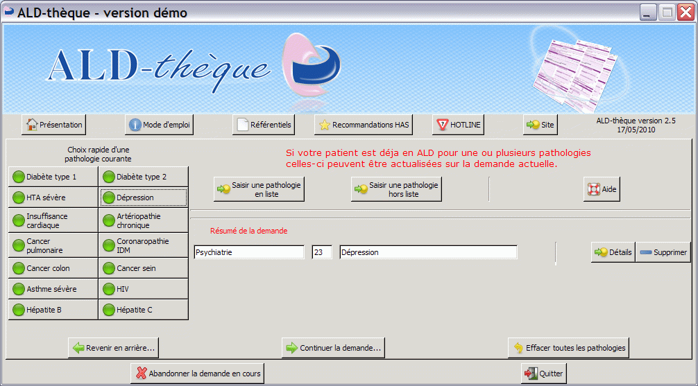The height and width of the screenshot is (386, 698).
Task: Click the ALD number field 23
Action: (x=322, y=252)
